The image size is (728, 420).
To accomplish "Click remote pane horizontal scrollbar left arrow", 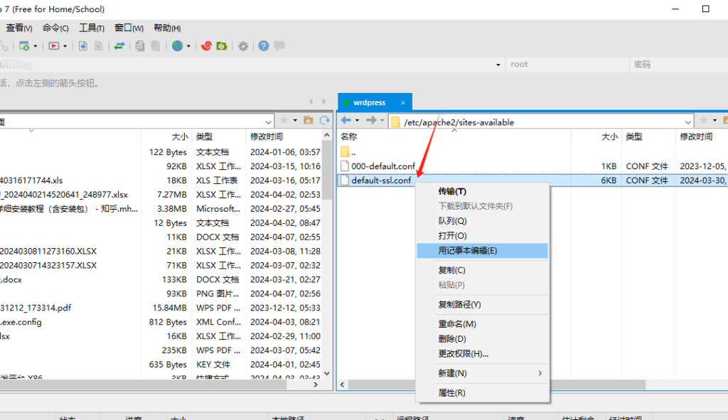I will click(342, 384).
